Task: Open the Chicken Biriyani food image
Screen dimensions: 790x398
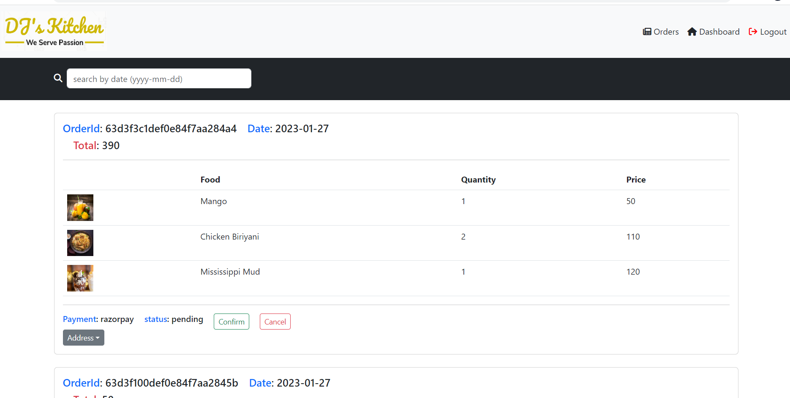Action: point(80,243)
